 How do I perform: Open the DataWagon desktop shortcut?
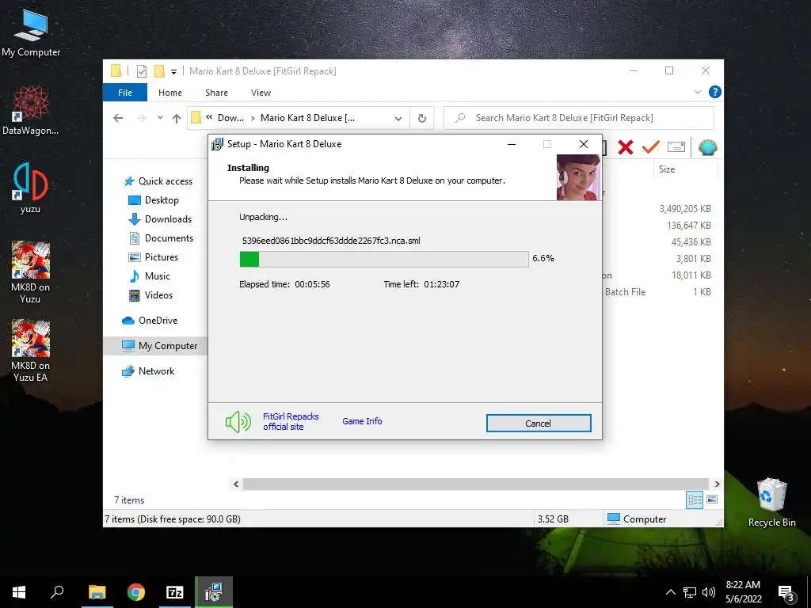click(x=31, y=110)
